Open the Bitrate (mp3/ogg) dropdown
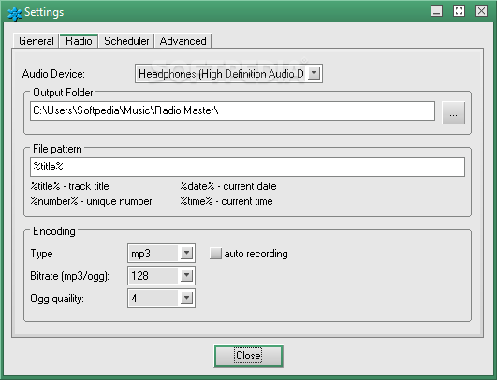Image resolution: width=497 pixels, height=380 pixels. click(161, 275)
